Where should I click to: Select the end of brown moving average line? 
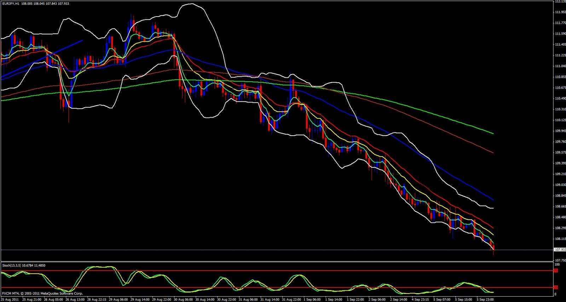[493, 153]
